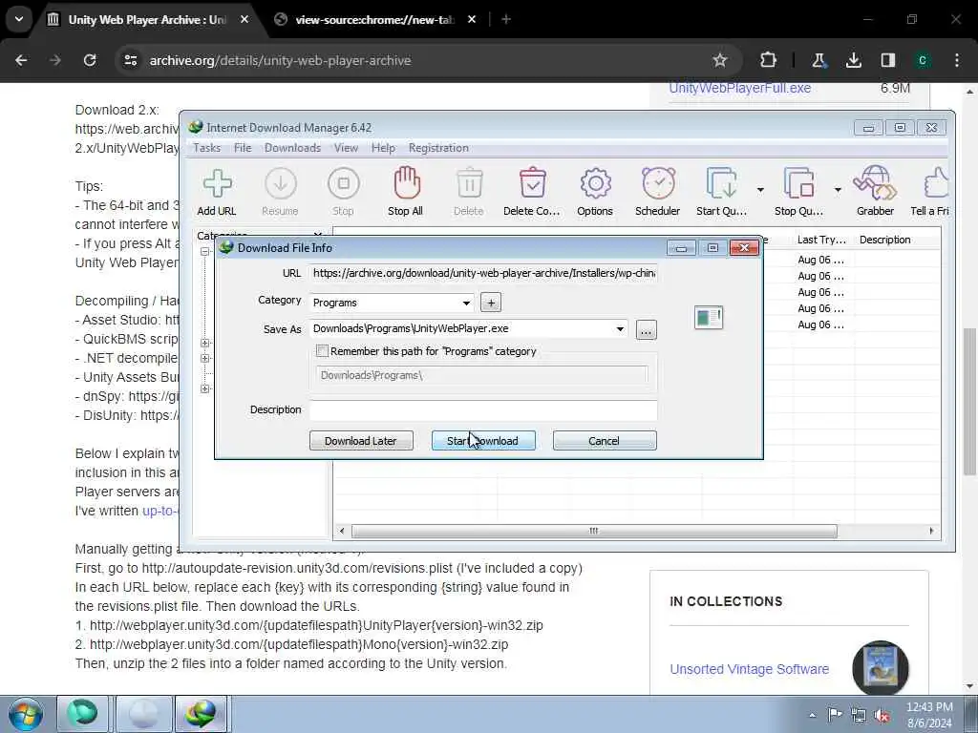Open the View menu in IDM
Screen dimensions: 978x733
[346, 148]
